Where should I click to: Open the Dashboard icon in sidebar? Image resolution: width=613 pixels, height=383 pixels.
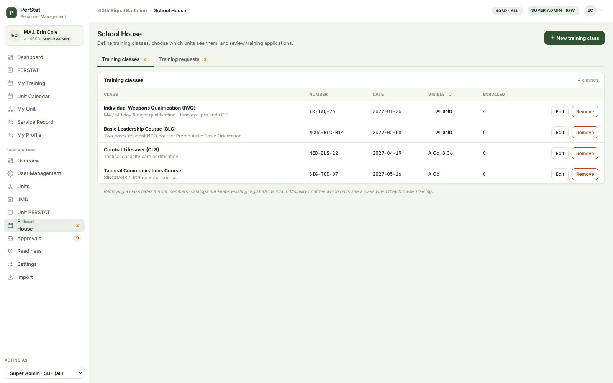click(10, 57)
